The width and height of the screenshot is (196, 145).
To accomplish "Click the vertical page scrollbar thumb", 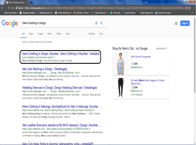I will tap(195, 55).
